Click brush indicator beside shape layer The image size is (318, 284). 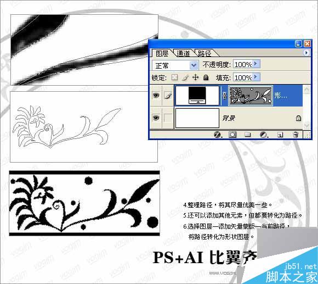coord(168,95)
